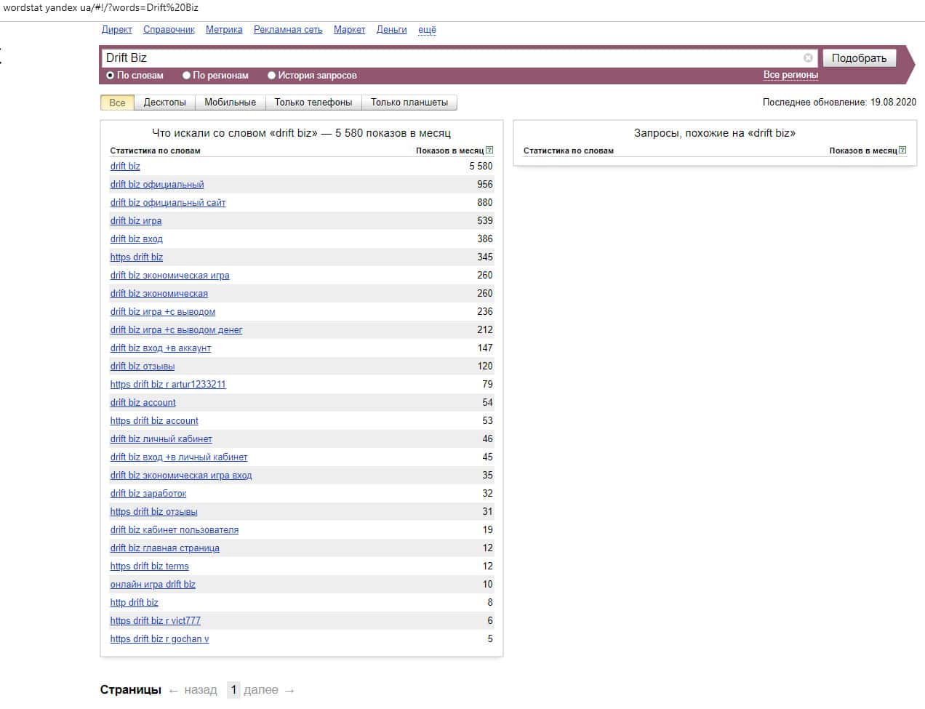Switch to the 'Мобильные' tab
The height and width of the screenshot is (709, 925).
pyautogui.click(x=230, y=103)
